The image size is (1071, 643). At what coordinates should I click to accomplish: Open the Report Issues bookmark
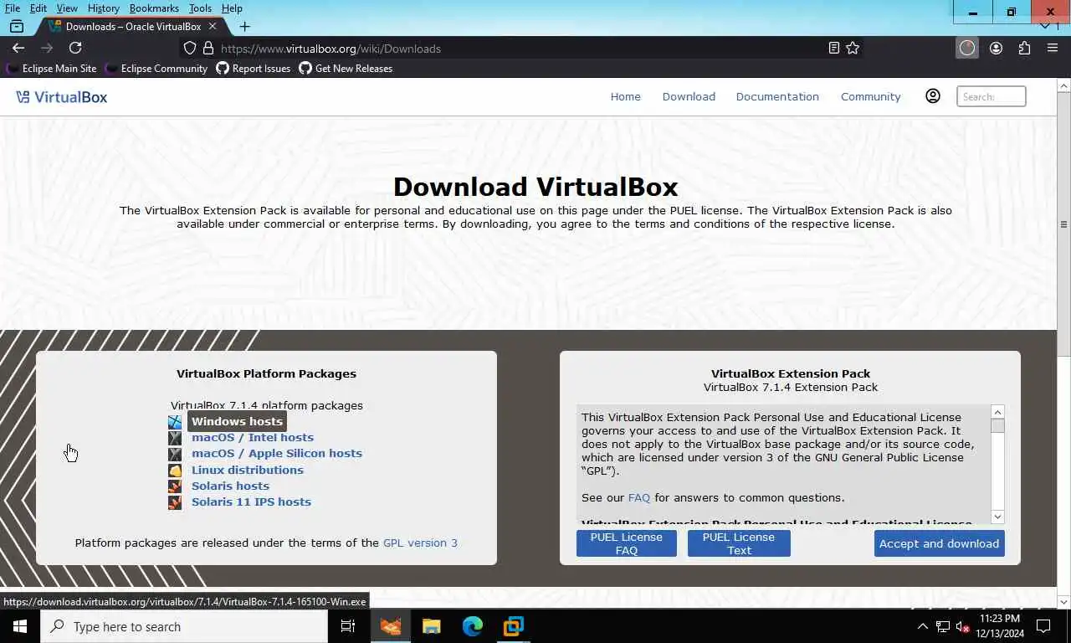point(254,69)
